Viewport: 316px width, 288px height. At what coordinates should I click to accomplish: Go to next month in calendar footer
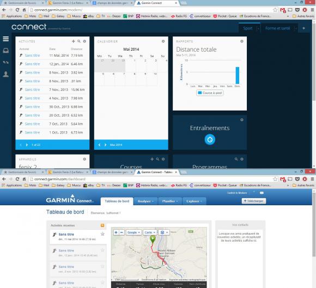coord(105,145)
